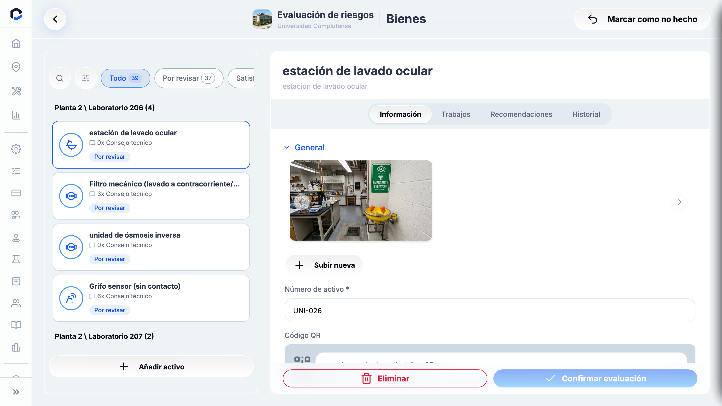Click the Número de activo field
Viewport: 722px width, 406px height.
[490, 311]
